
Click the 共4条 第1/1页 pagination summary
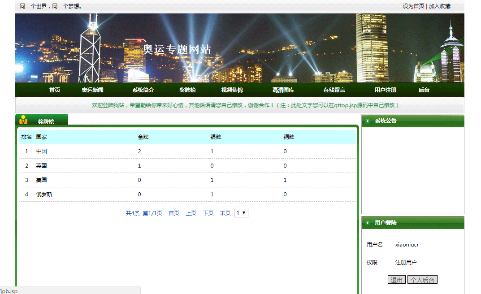click(x=144, y=213)
